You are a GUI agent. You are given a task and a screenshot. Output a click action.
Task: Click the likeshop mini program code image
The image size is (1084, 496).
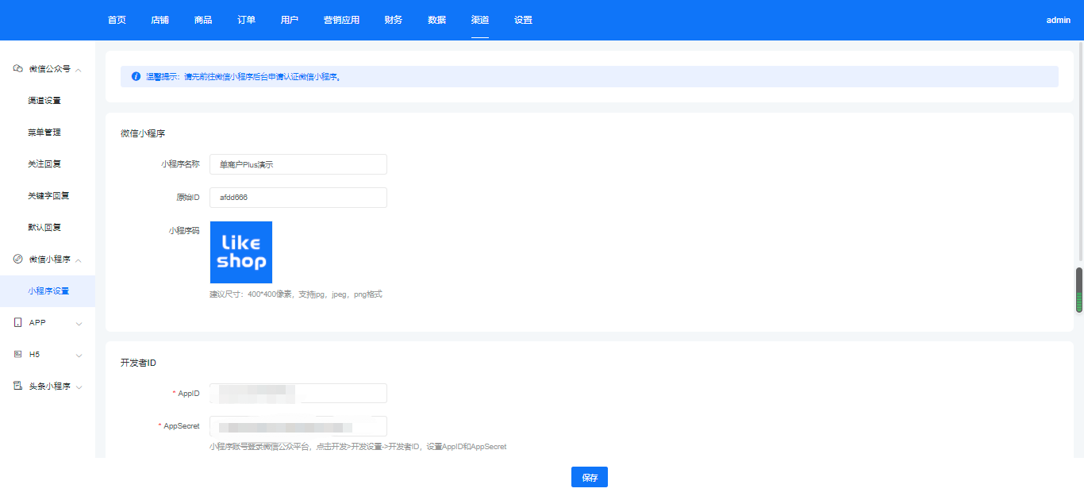[241, 252]
